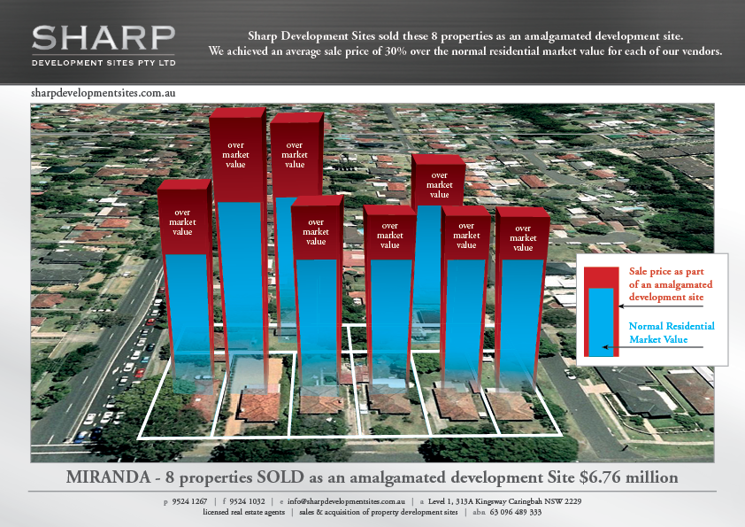Click the blue section of the leftmost bar
The width and height of the screenshot is (745, 527).
(186, 301)
